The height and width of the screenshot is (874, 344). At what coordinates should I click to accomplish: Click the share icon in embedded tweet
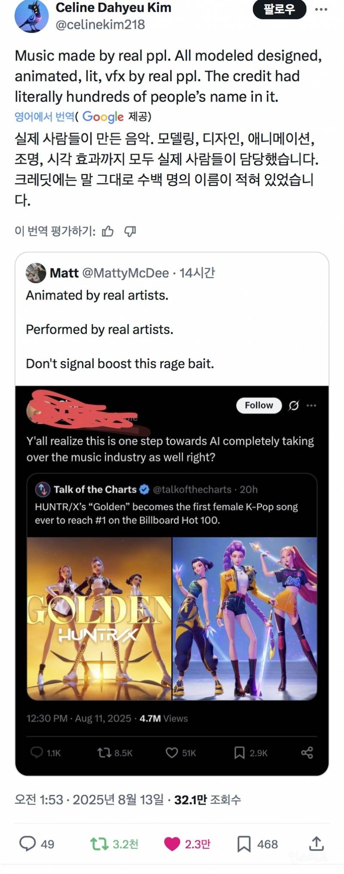click(x=307, y=752)
